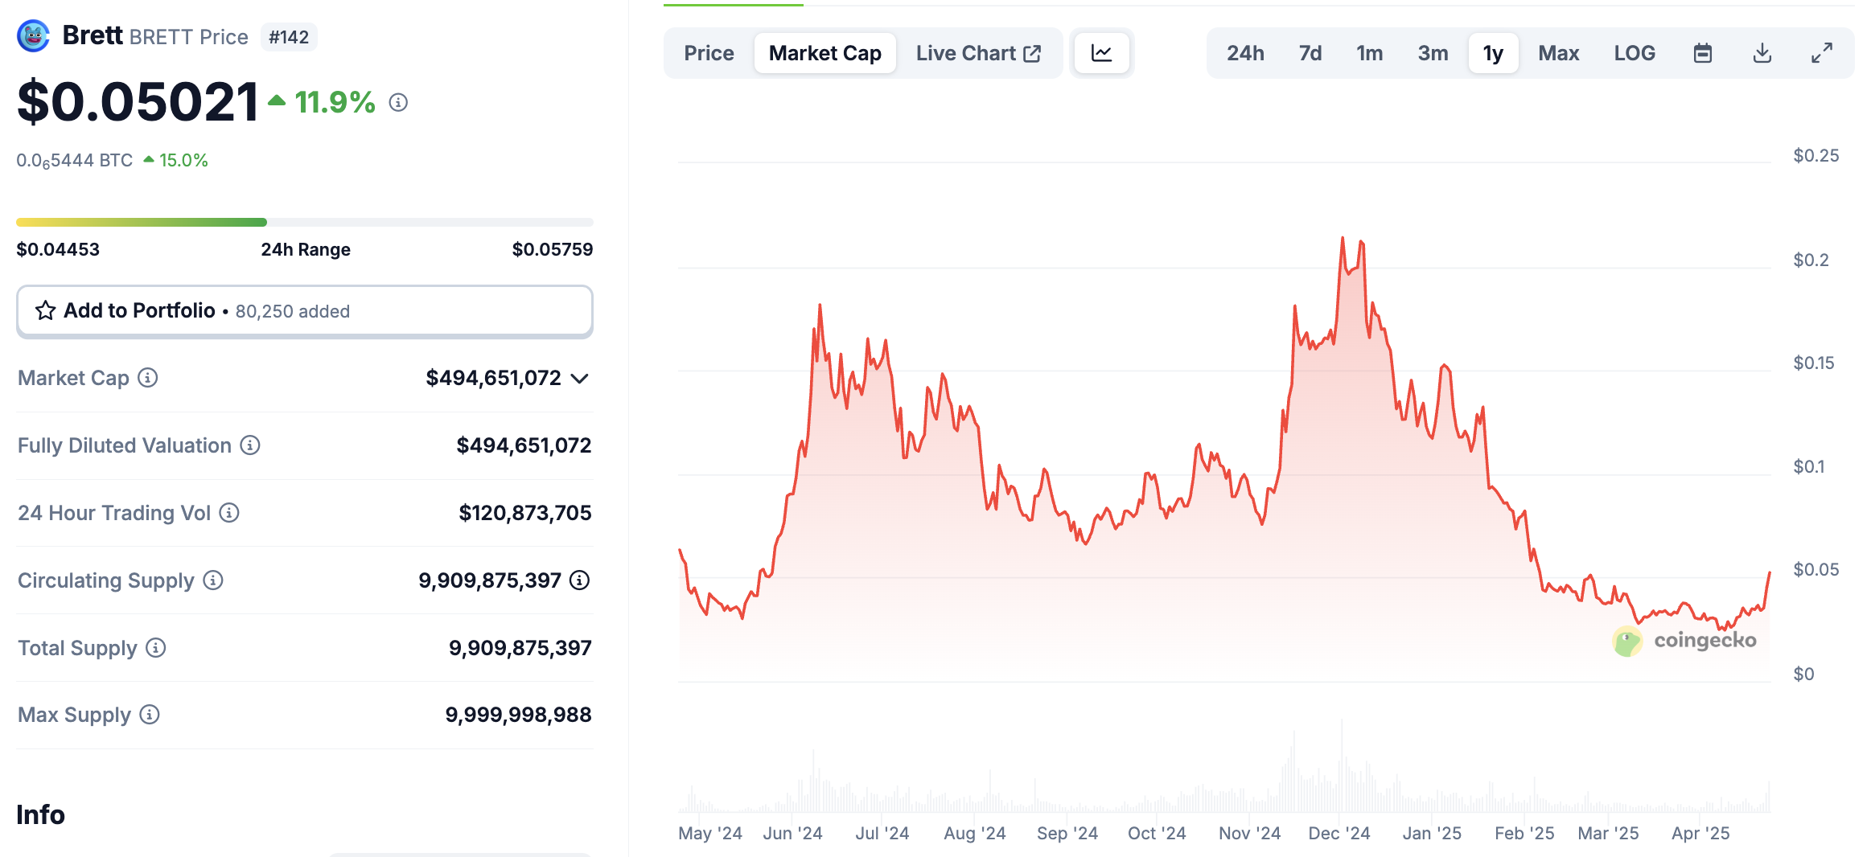1871x857 pixels.
Task: Set chart range to 1m
Action: 1370,53
